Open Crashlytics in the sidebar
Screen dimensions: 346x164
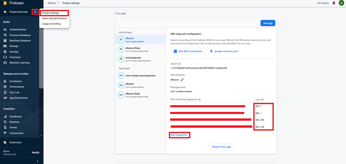click(x=16, y=81)
